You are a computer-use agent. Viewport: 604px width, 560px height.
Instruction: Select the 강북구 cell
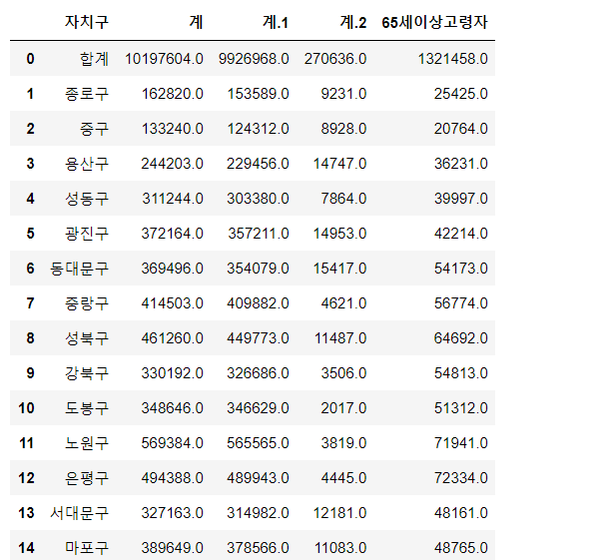click(87, 372)
